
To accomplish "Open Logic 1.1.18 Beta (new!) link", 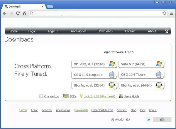I will (99, 96).
